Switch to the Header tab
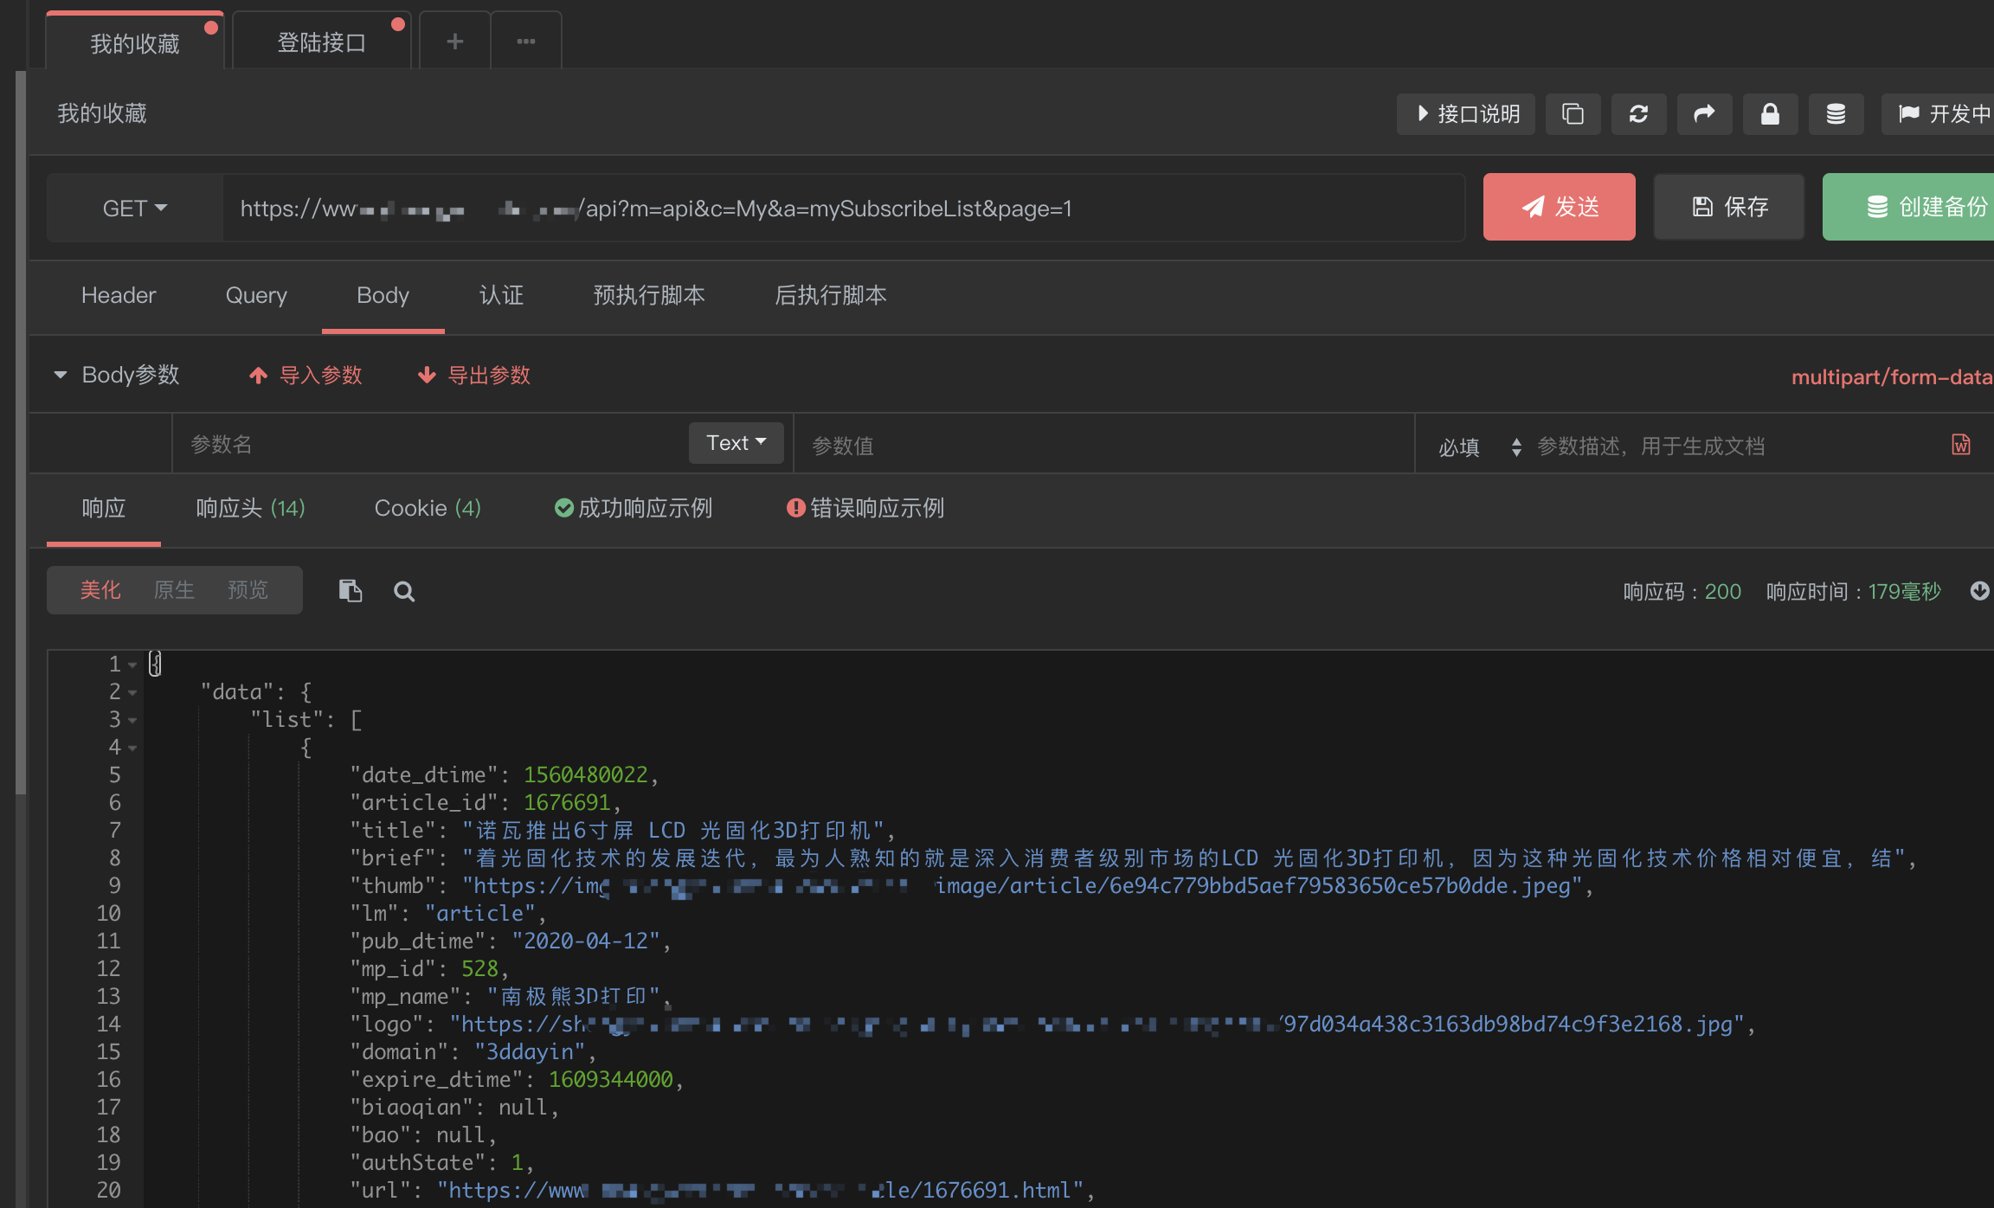1994x1208 pixels. [x=119, y=295]
